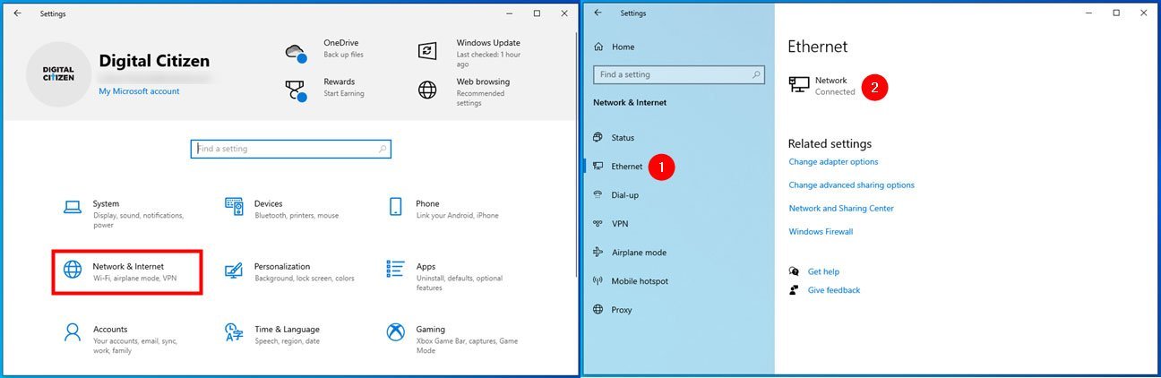Click the Get help link

823,271
